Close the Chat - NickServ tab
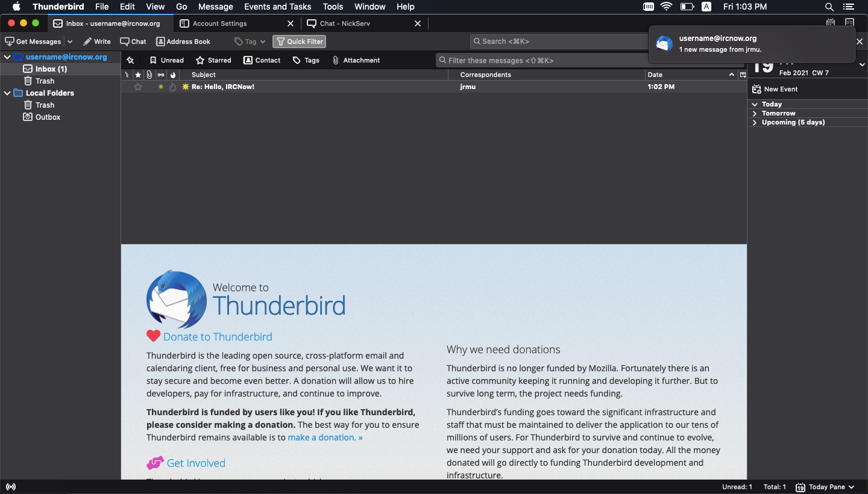 point(418,23)
